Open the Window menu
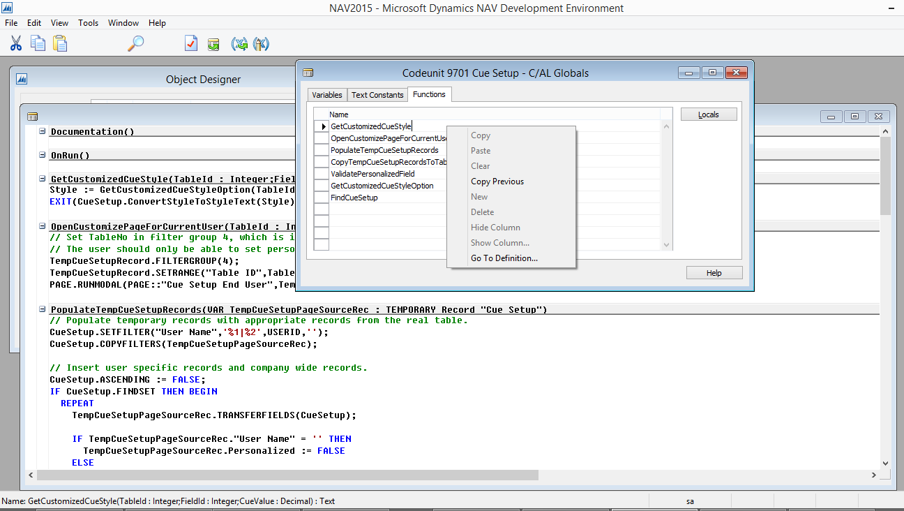Screen dimensions: 904x511 pos(123,23)
